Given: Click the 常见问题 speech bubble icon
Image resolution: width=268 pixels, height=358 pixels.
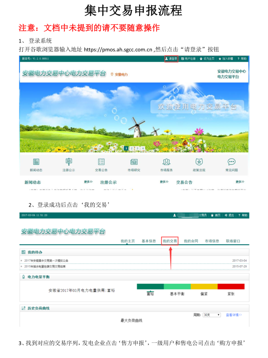Looking at the screenshot, I should pyautogui.click(x=231, y=162).
